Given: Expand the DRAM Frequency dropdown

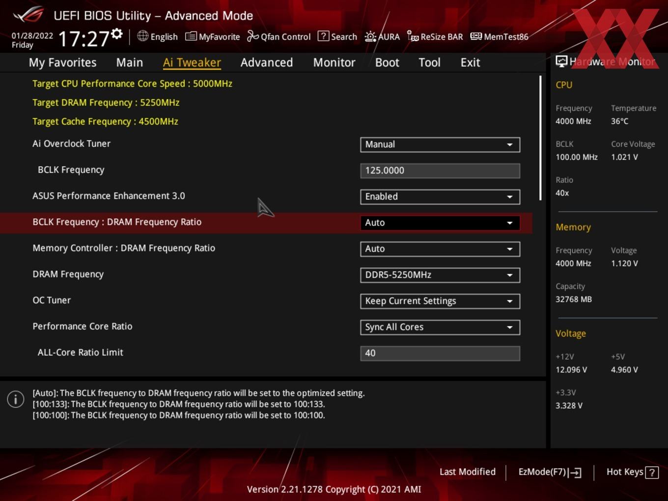Looking at the screenshot, I should 440,275.
